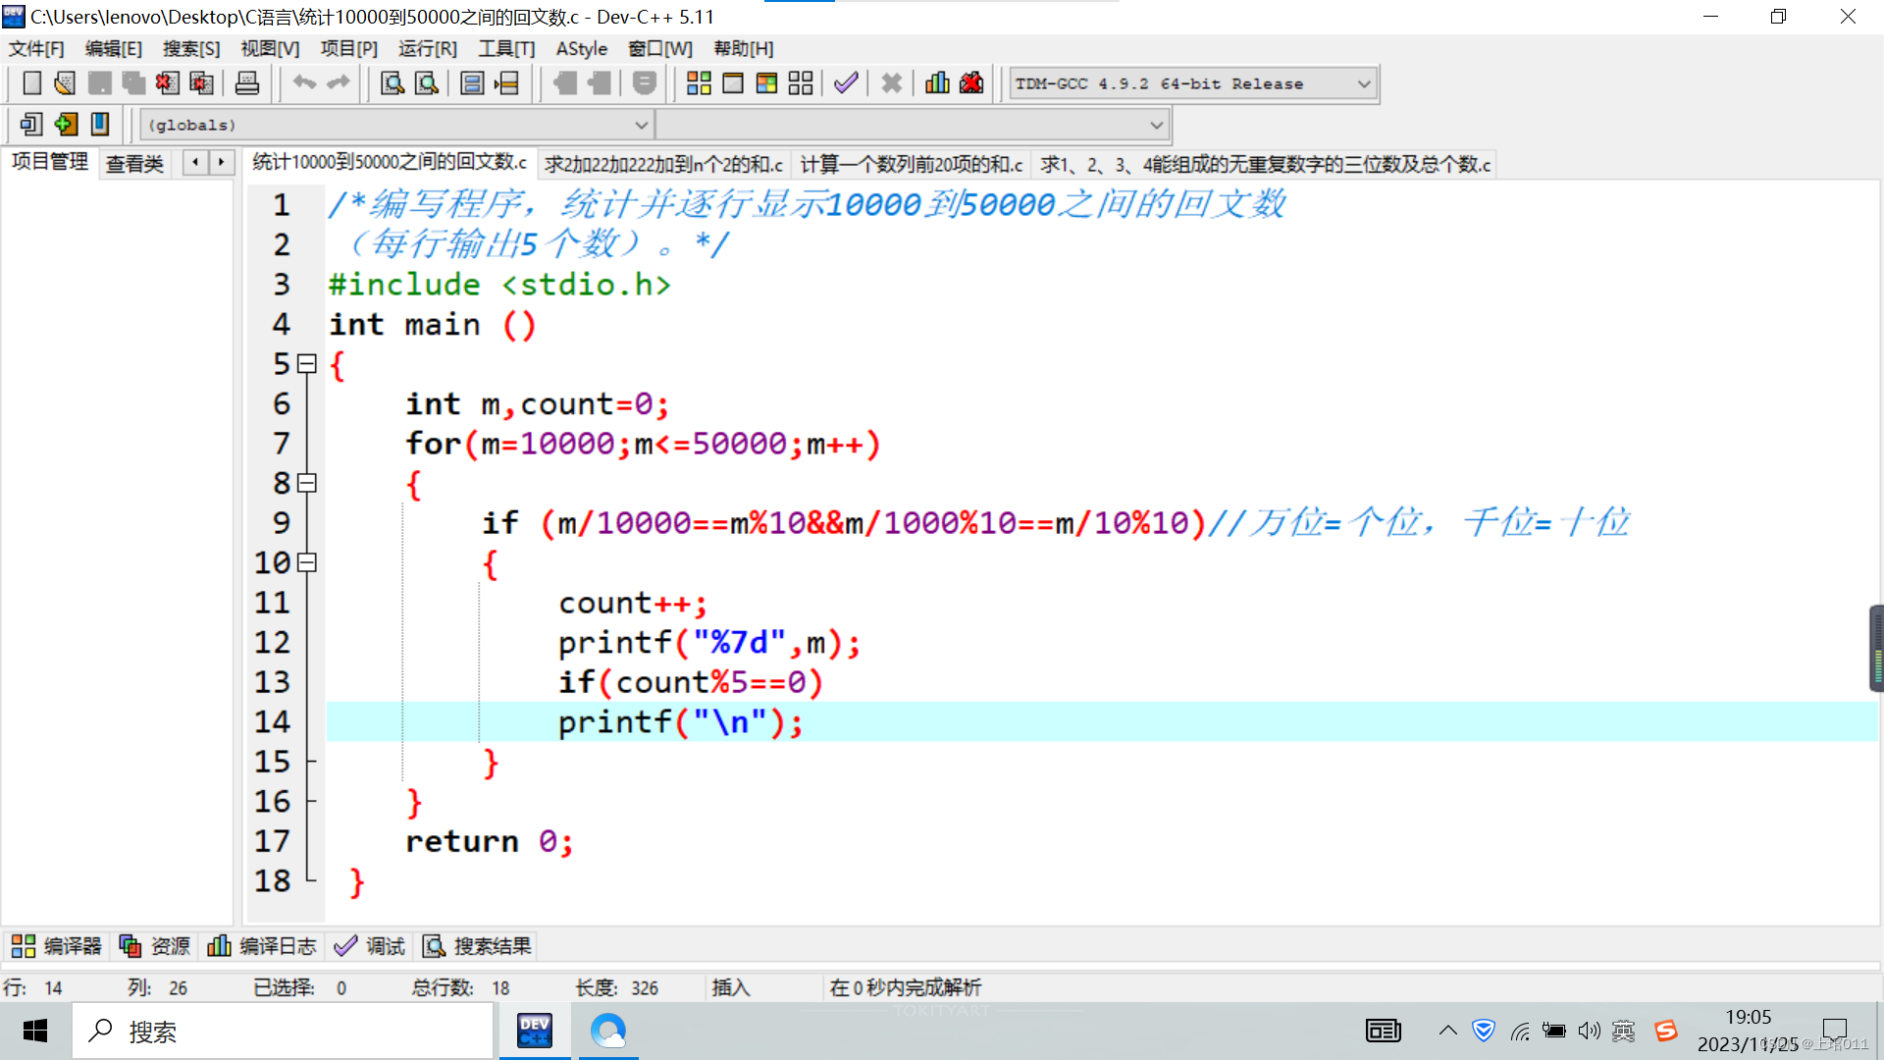Click the New file toolbar icon
This screenshot has height=1060, width=1884.
pos(31,83)
